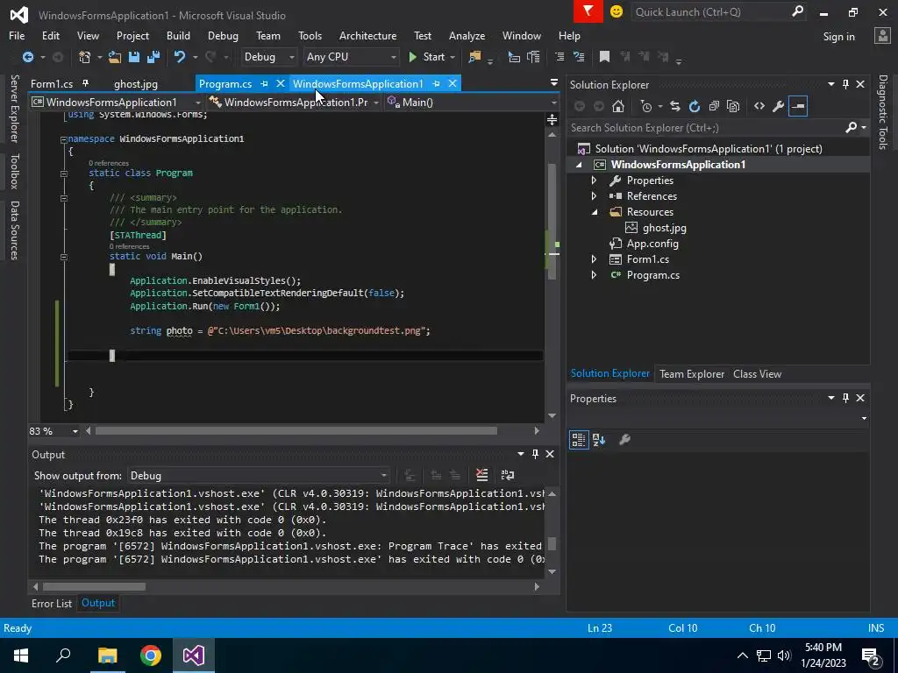
Task: Open the Architecture menu
Action: [367, 35]
